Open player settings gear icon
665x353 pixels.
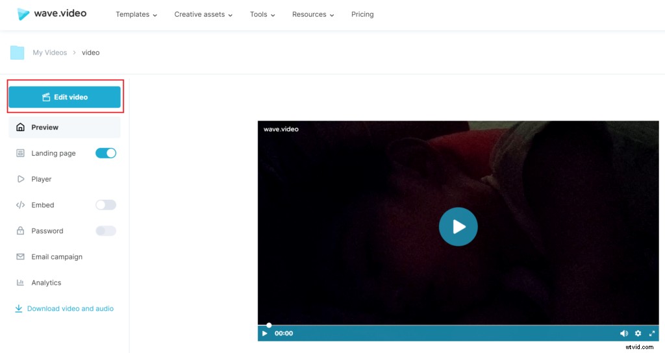[x=638, y=334]
